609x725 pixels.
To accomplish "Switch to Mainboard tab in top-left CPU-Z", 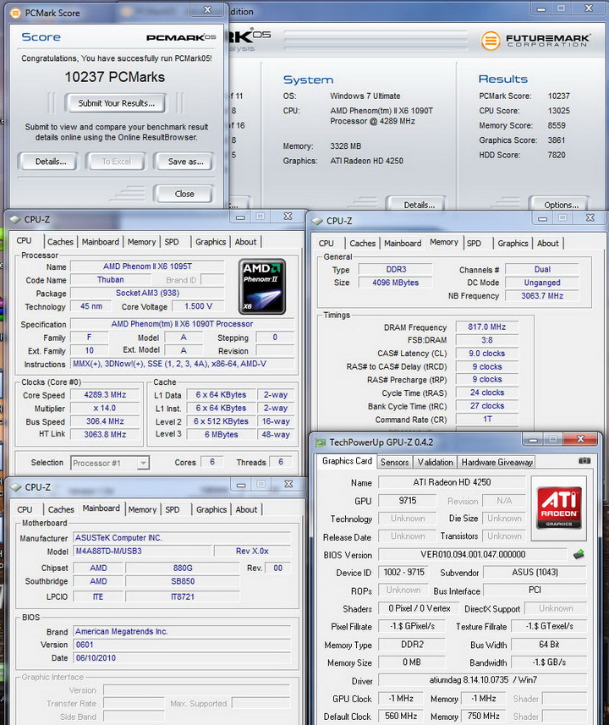I will (101, 242).
